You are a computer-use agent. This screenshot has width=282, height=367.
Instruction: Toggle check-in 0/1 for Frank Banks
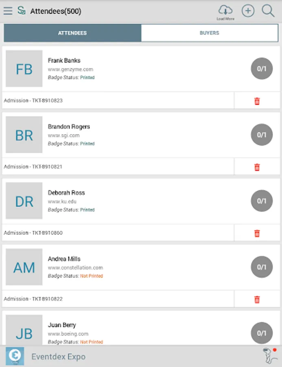coord(261,69)
